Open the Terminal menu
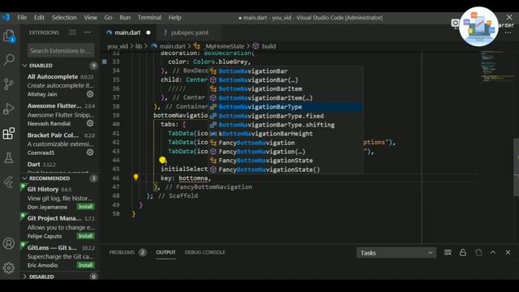The width and height of the screenshot is (519, 292). click(149, 18)
